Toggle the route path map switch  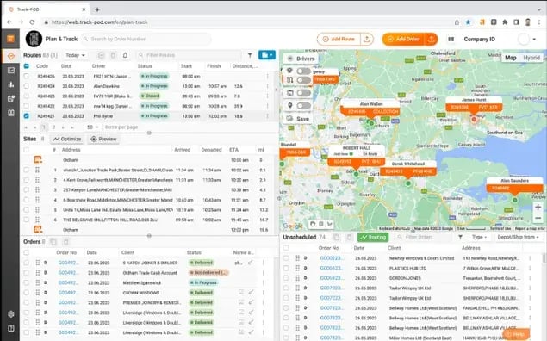(x=303, y=80)
